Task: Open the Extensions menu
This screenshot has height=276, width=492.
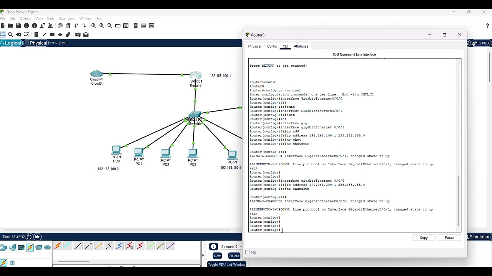Action: click(67, 18)
